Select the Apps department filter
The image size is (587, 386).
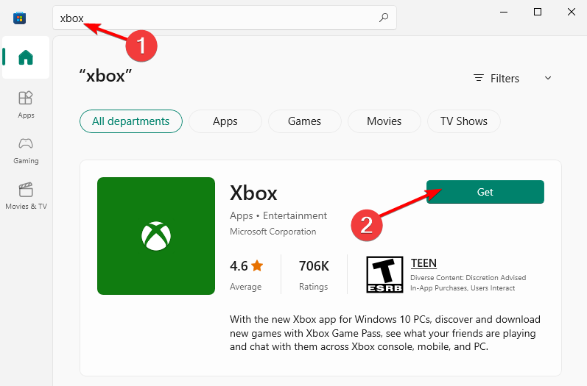point(225,121)
